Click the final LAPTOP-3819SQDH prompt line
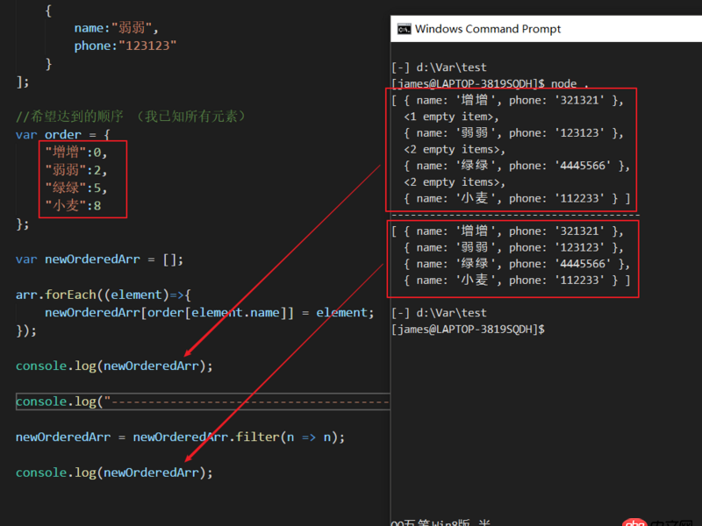 (478, 331)
